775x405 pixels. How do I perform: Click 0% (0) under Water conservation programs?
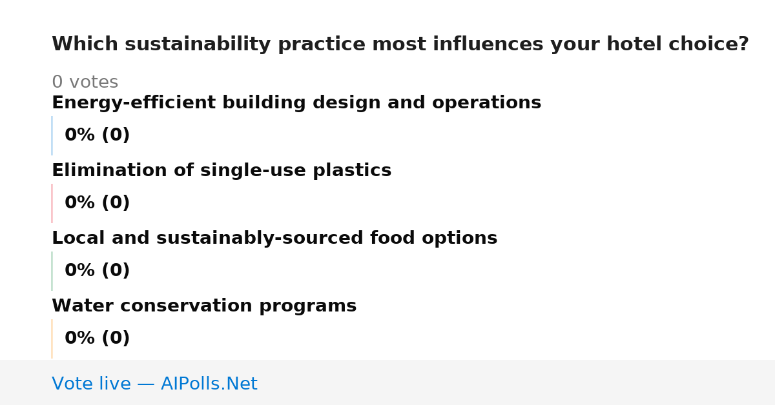98,339
